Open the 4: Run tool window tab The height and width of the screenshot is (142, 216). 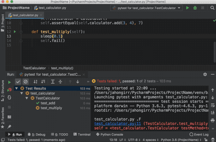[15, 135]
